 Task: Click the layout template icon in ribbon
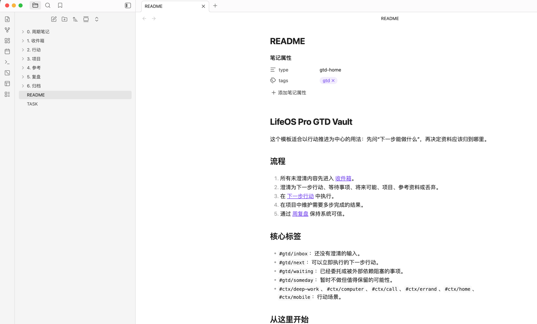(7, 84)
